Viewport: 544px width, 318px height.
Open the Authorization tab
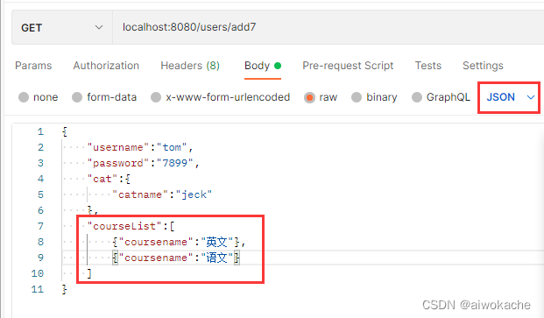(106, 66)
